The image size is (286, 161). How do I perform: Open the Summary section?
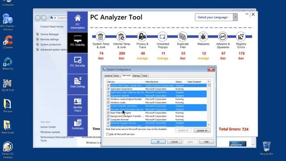tap(77, 126)
